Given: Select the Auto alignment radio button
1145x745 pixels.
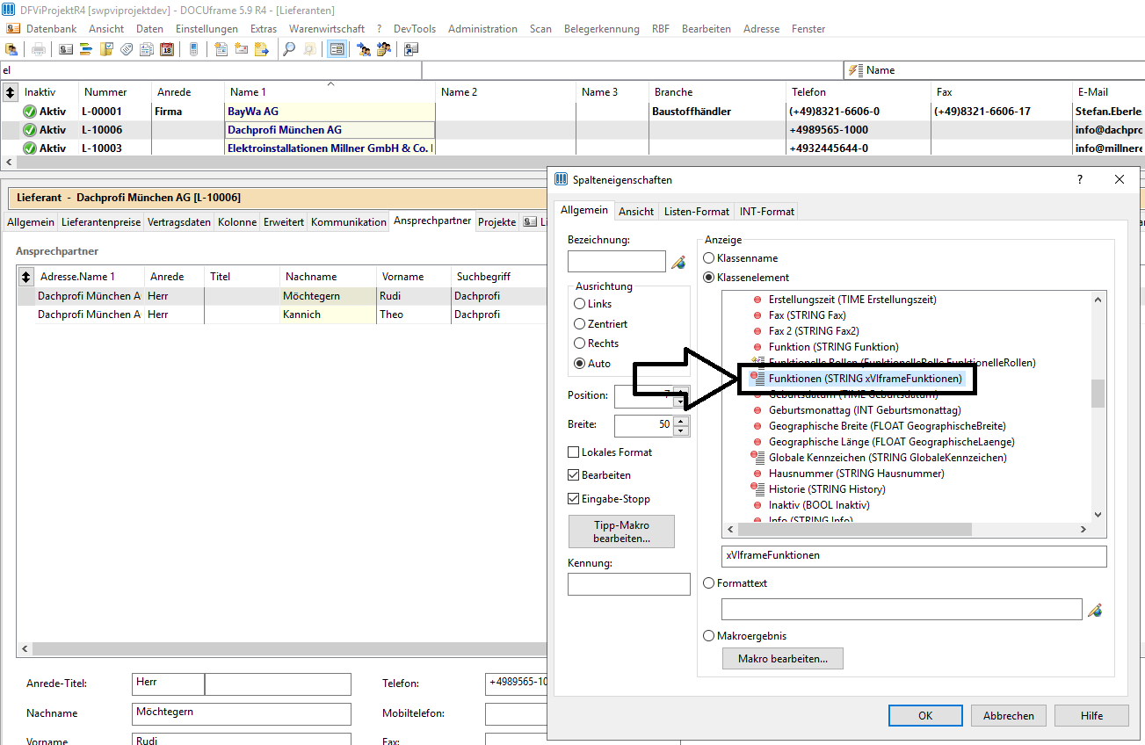Looking at the screenshot, I should tap(579, 364).
